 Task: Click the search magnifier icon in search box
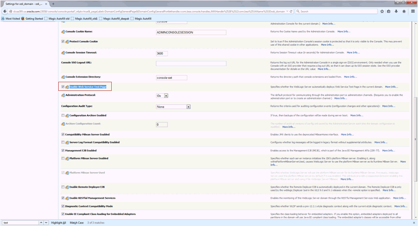click(x=298, y=12)
